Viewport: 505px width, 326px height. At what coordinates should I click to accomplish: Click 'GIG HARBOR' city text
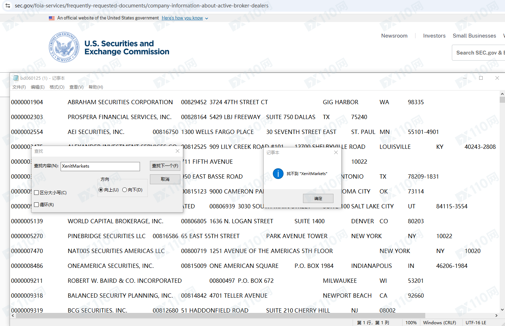tap(341, 102)
